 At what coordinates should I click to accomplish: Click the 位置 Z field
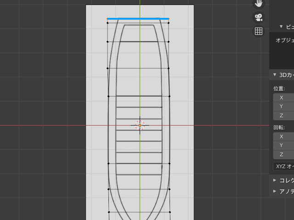pos(283,115)
